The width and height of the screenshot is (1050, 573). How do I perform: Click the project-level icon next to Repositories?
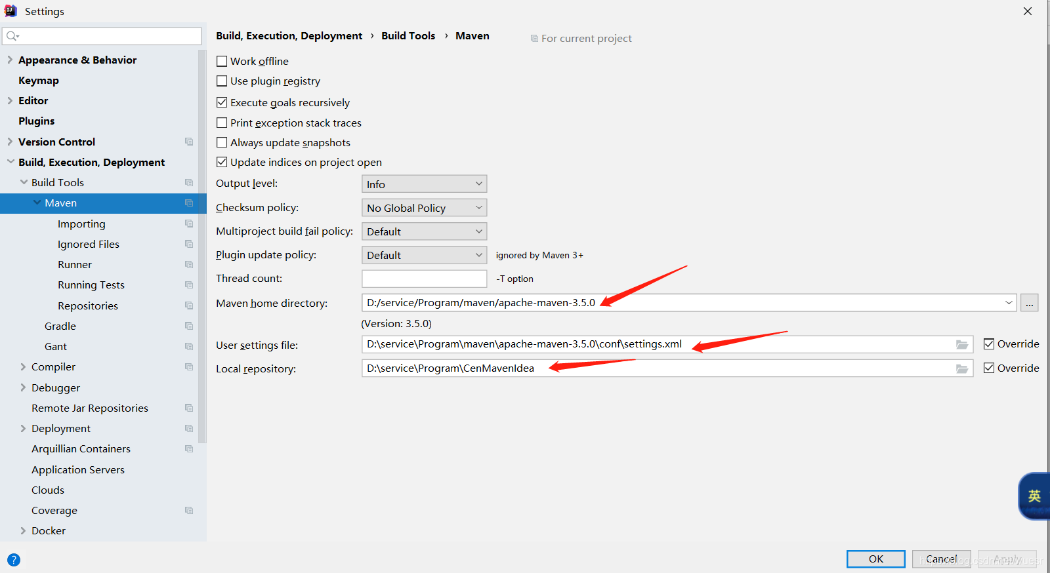tap(189, 306)
